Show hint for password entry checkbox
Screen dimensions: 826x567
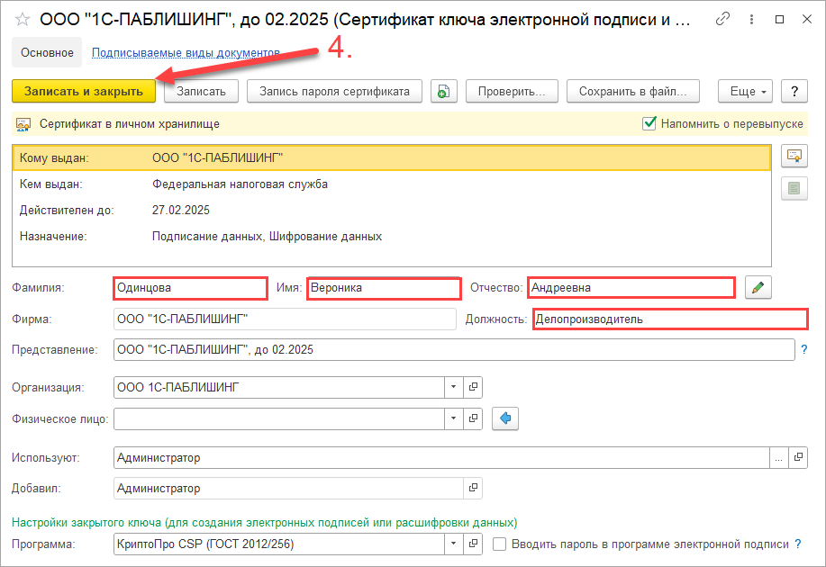coord(797,544)
